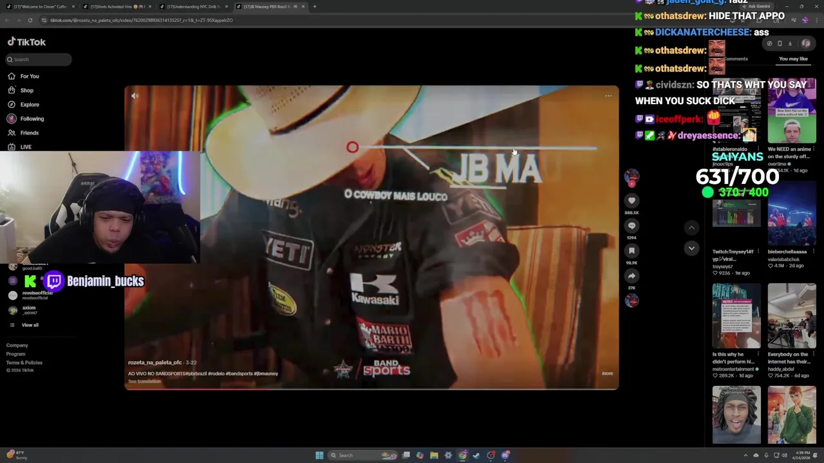Bookmark the video with favorites icon
The image size is (824, 463).
point(632,251)
